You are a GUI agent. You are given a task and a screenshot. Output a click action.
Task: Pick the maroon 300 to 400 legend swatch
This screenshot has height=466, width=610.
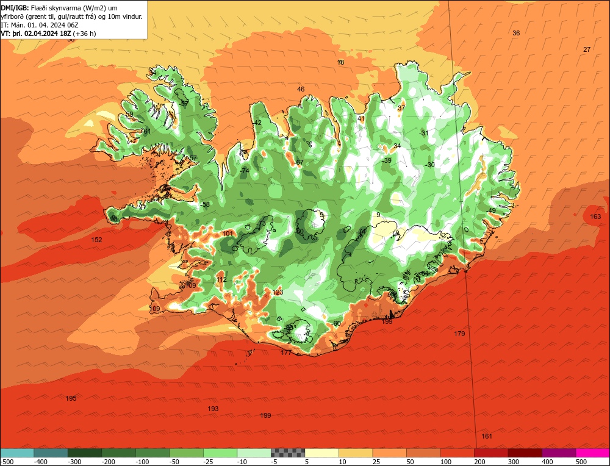click(525, 453)
